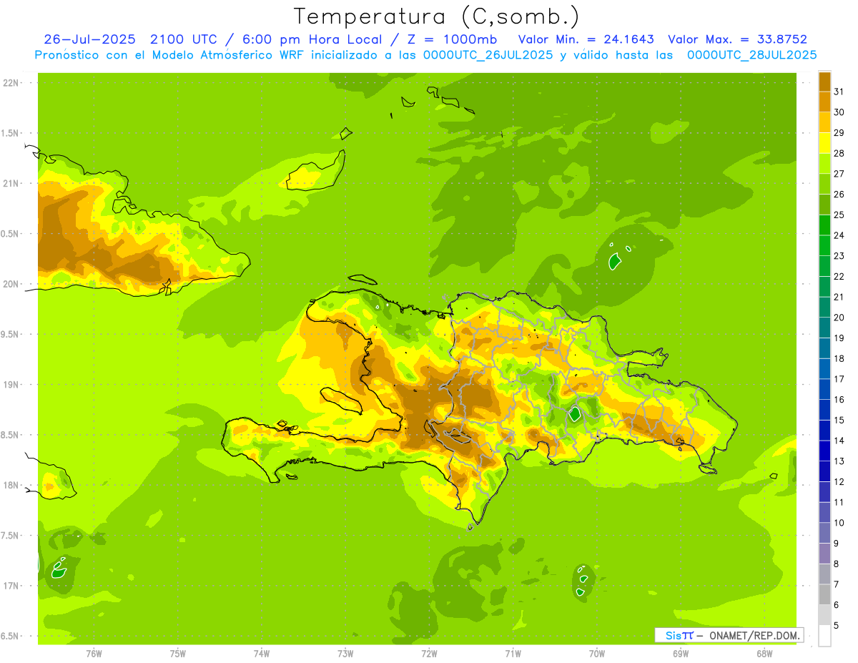Click the latitude label "17N"
Viewport: 858px width, 663px height.
[11, 586]
